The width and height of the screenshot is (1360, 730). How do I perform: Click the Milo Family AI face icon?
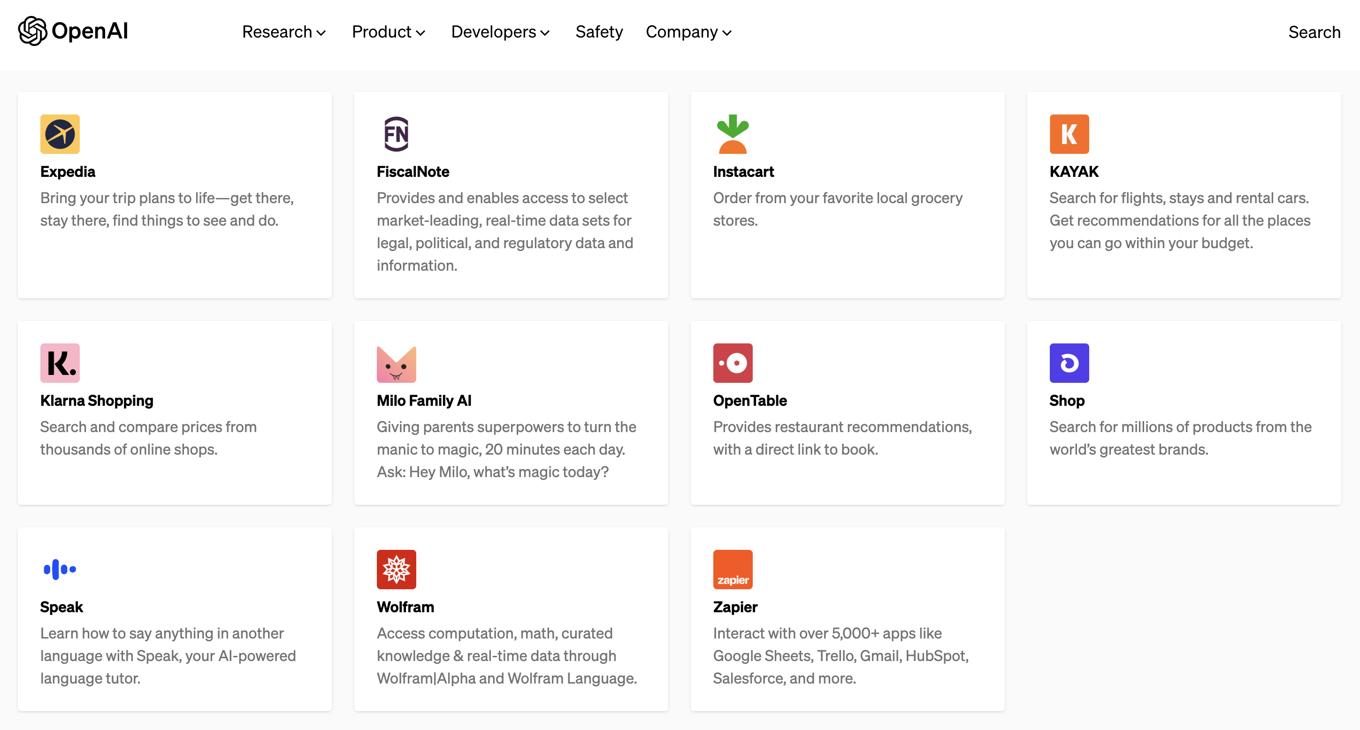point(397,364)
